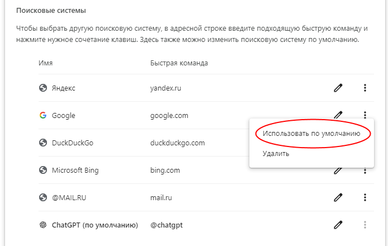388x246 pixels.
Task: Open more actions for Яндекс
Action: coord(365,88)
